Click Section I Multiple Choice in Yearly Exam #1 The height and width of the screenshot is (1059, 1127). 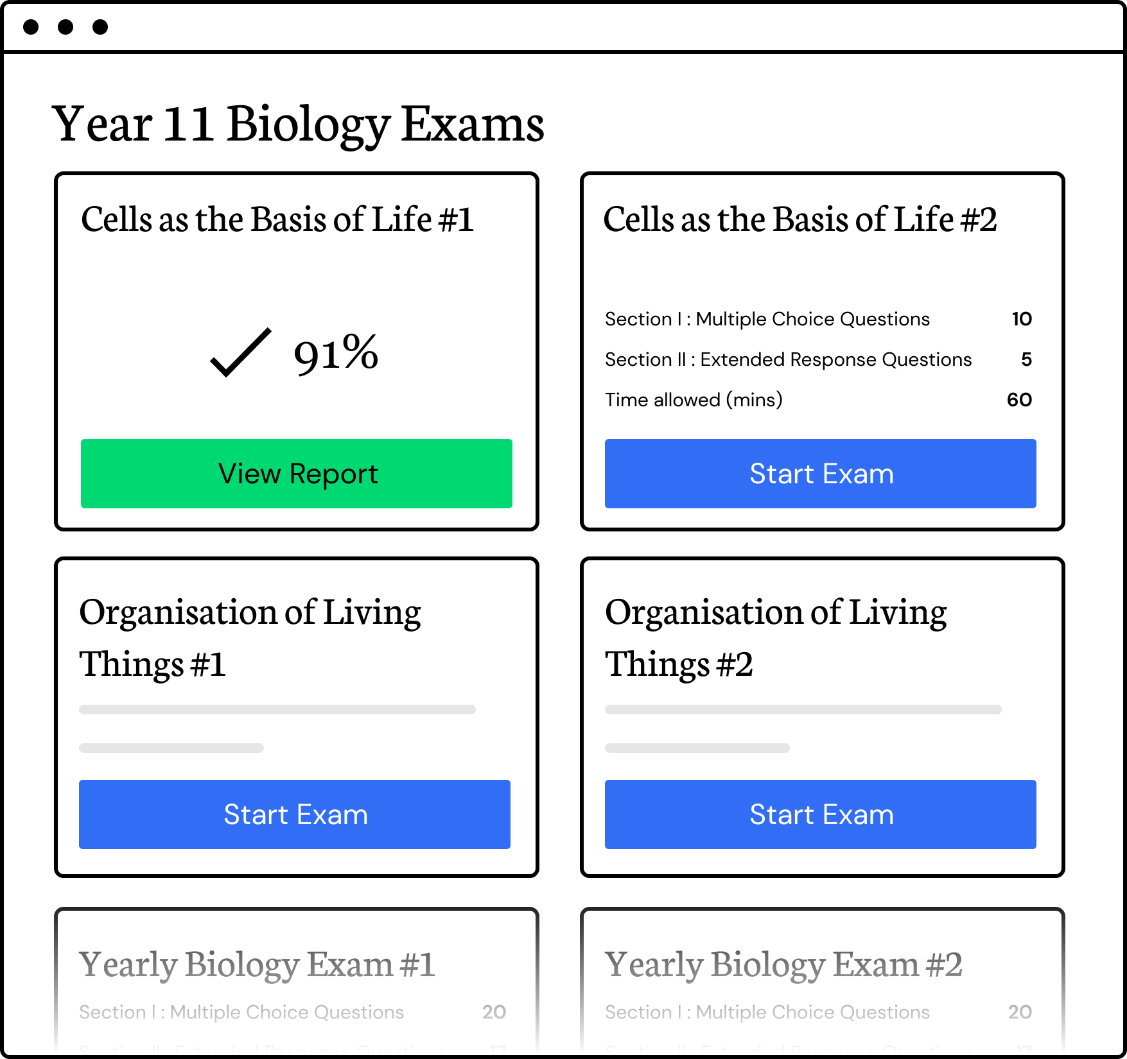pos(241,1012)
